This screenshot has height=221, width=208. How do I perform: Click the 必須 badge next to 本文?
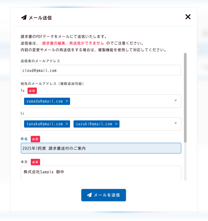point(35,162)
